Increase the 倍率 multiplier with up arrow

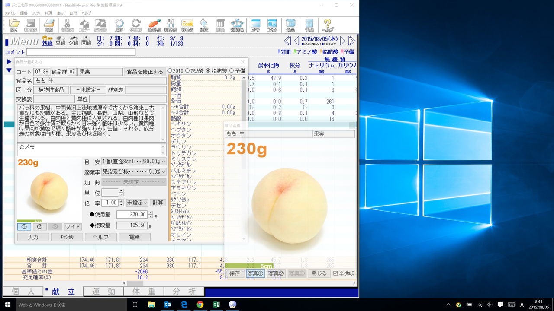tap(121, 201)
